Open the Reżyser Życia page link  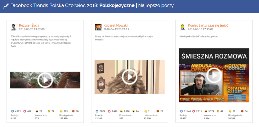29,25
